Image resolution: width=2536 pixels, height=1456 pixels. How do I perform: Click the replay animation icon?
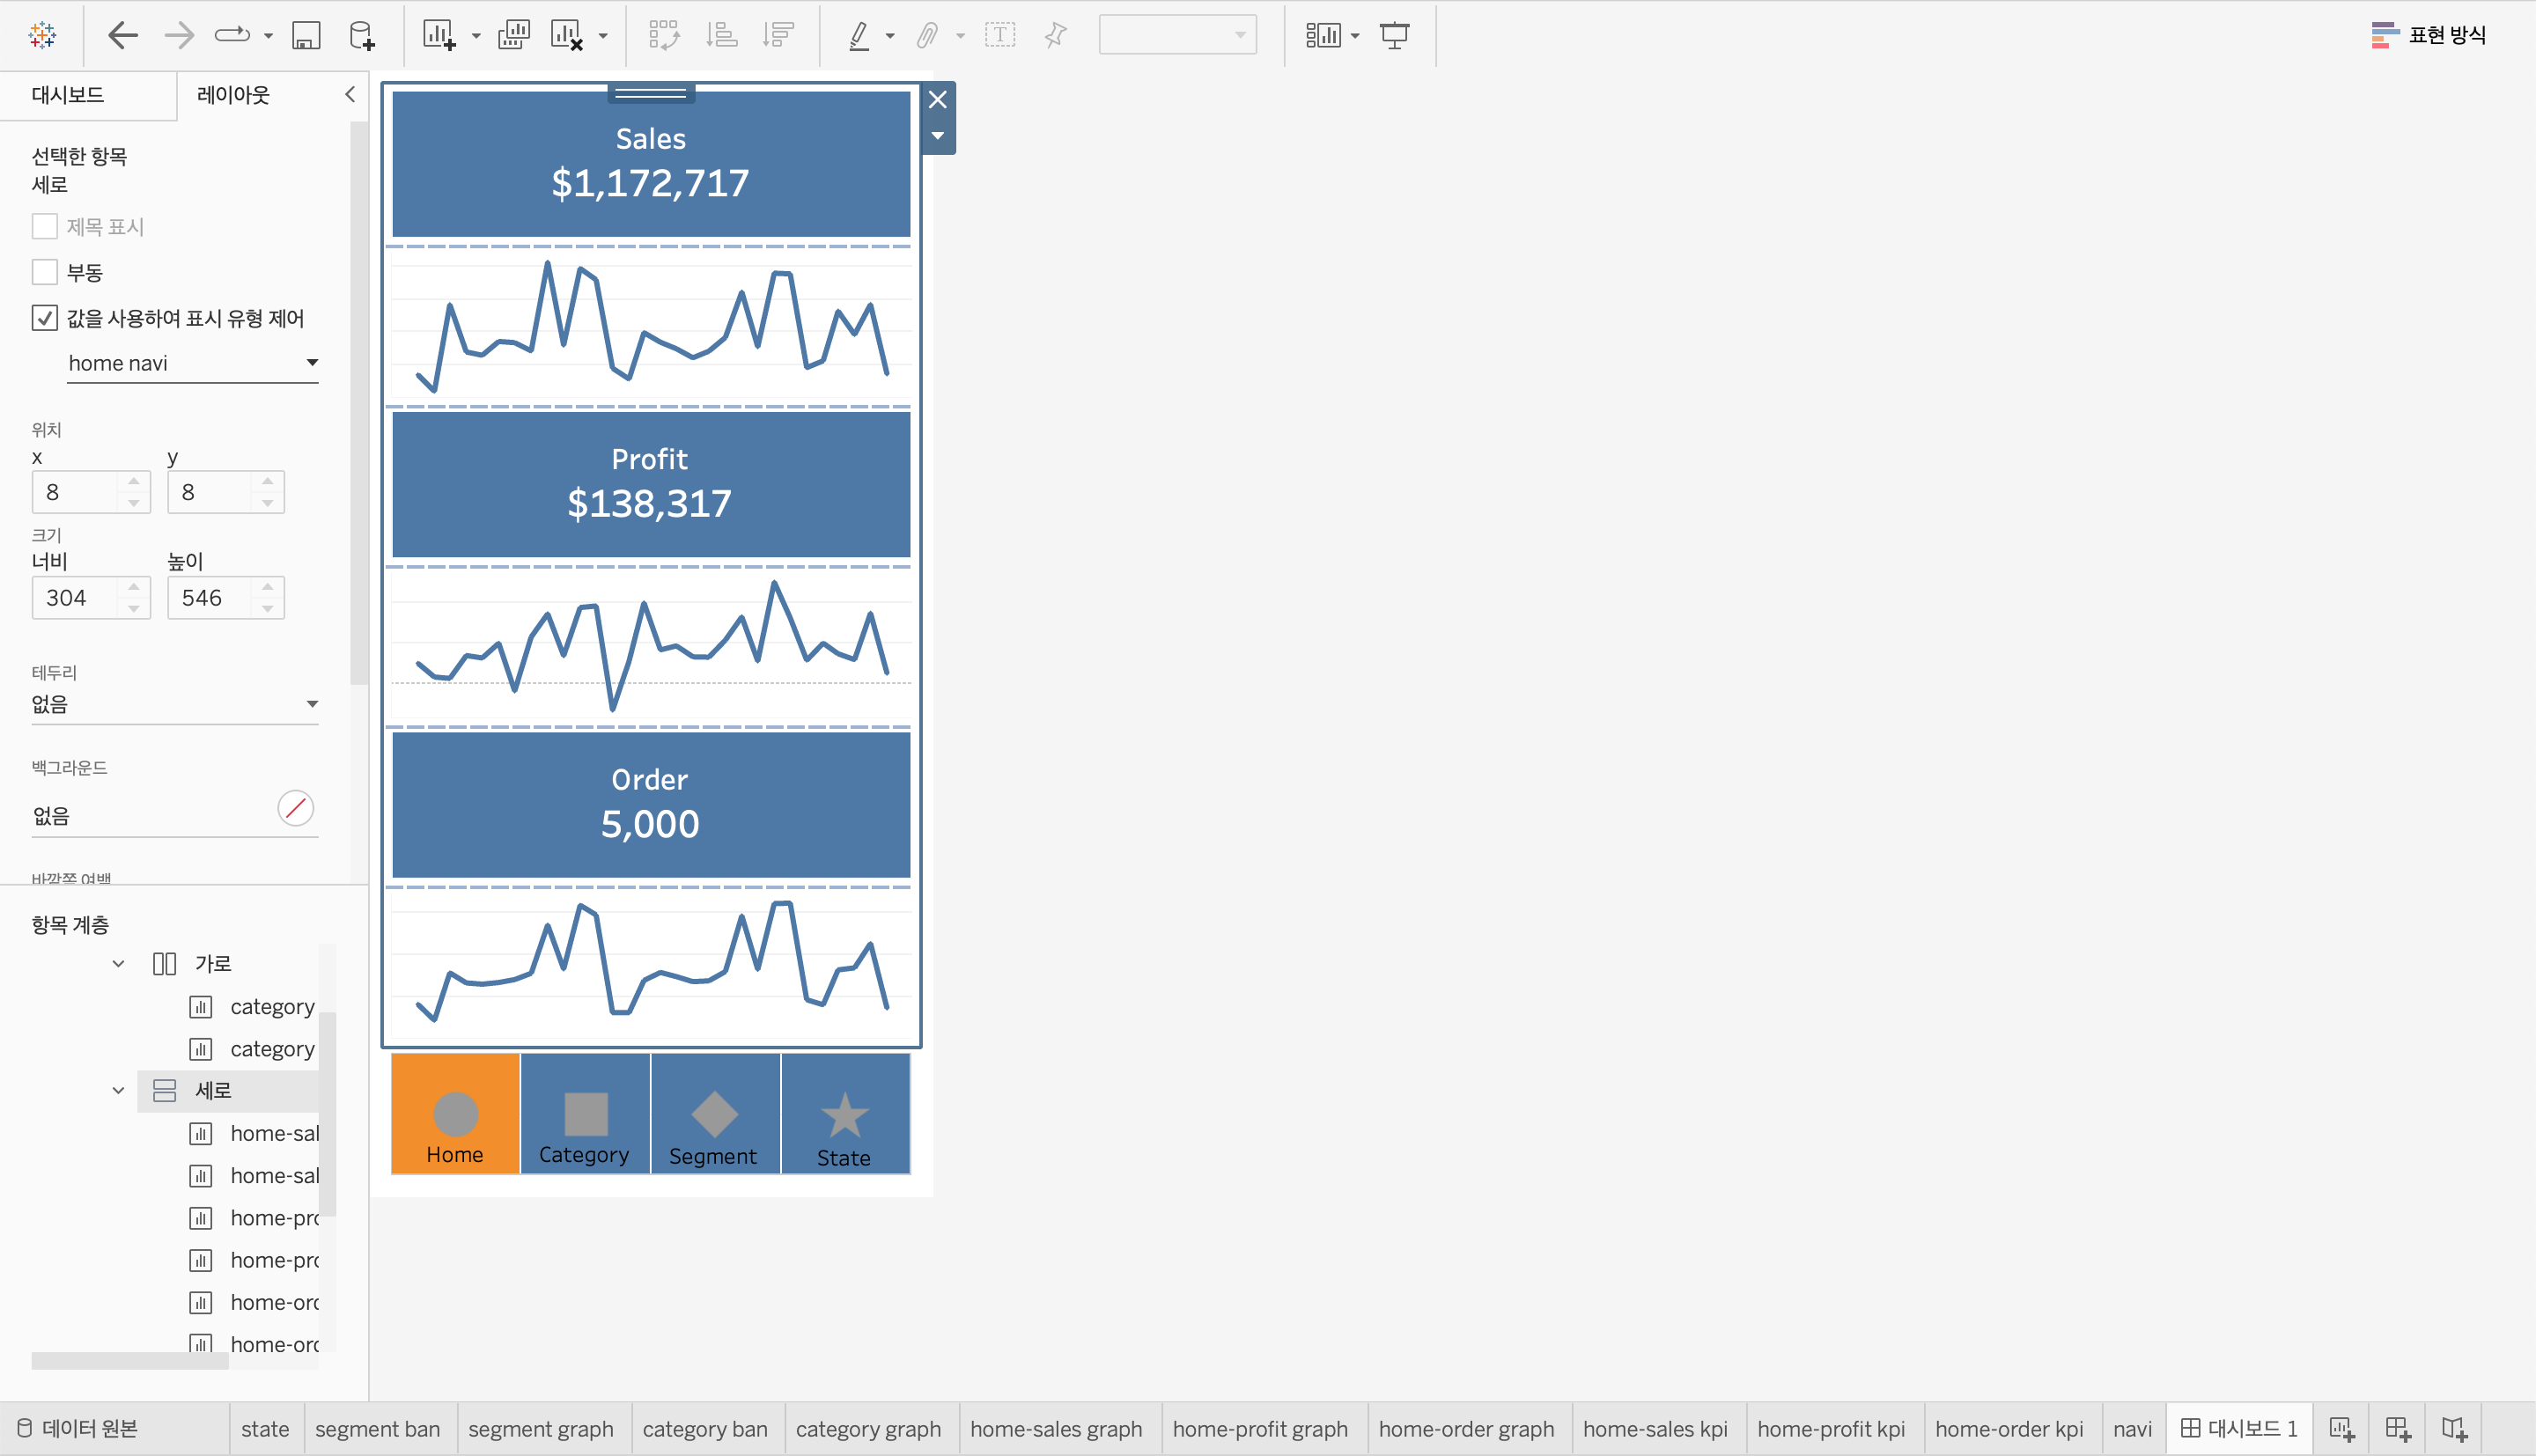[x=232, y=36]
